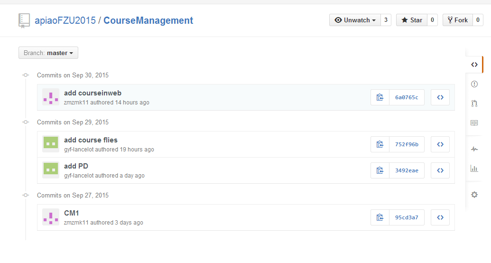The image size is (491, 263).
Task: Open commit hash 3492eae
Action: pyautogui.click(x=407, y=170)
